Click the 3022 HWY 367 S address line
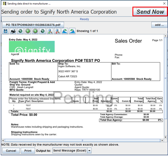168x156 pixels. coord(68,71)
